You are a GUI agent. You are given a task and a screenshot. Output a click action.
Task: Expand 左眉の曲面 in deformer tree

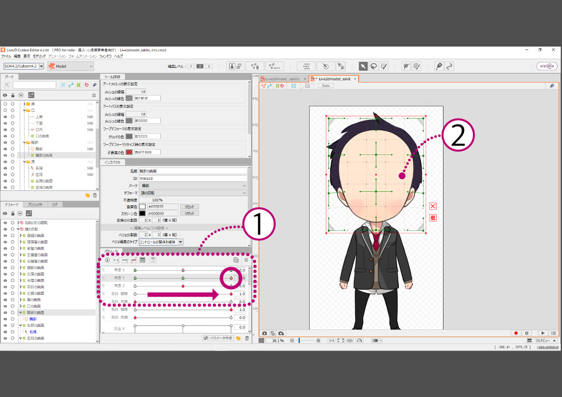click(x=21, y=274)
